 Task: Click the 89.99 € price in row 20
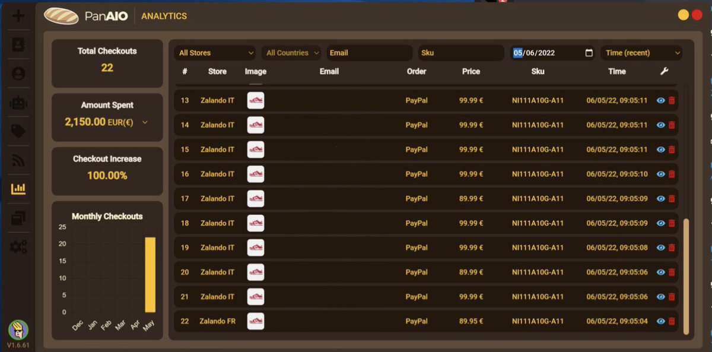[471, 272]
